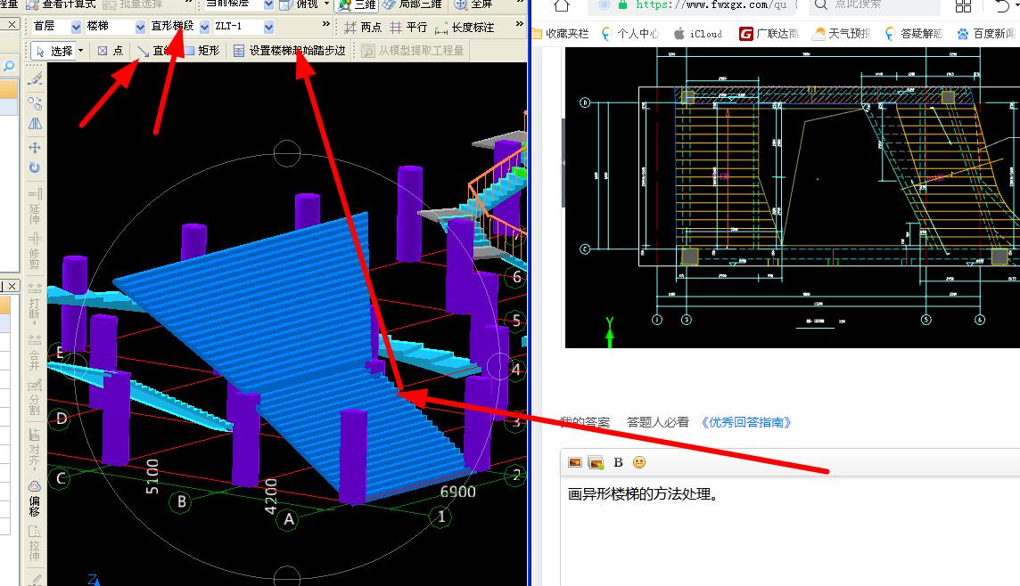The height and width of the screenshot is (586, 1020).
Task: Click the 延伸 extend tool
Action: point(35,206)
